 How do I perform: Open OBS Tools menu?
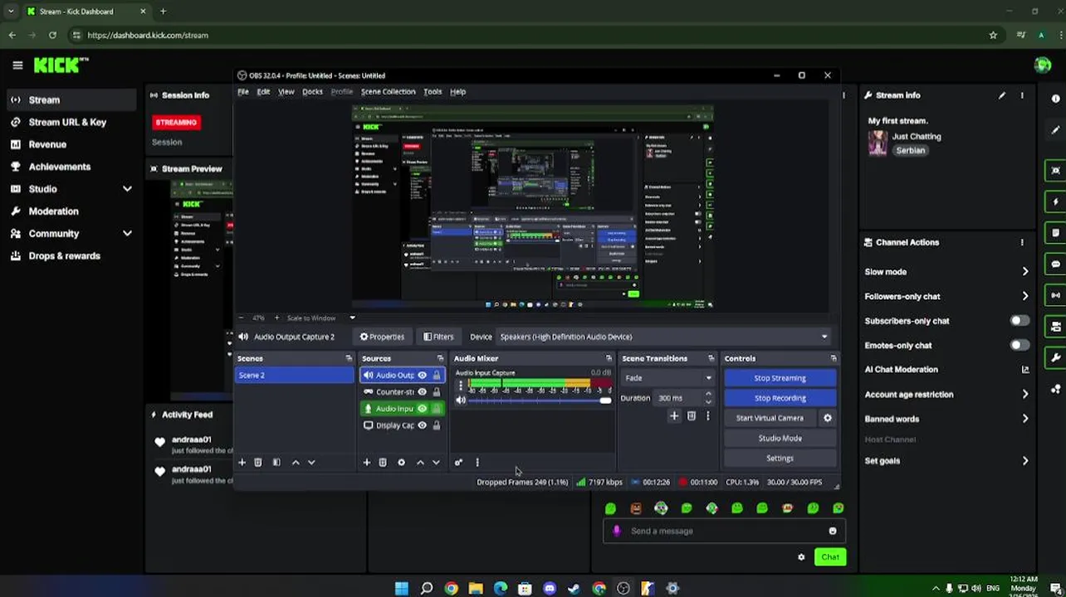point(433,92)
